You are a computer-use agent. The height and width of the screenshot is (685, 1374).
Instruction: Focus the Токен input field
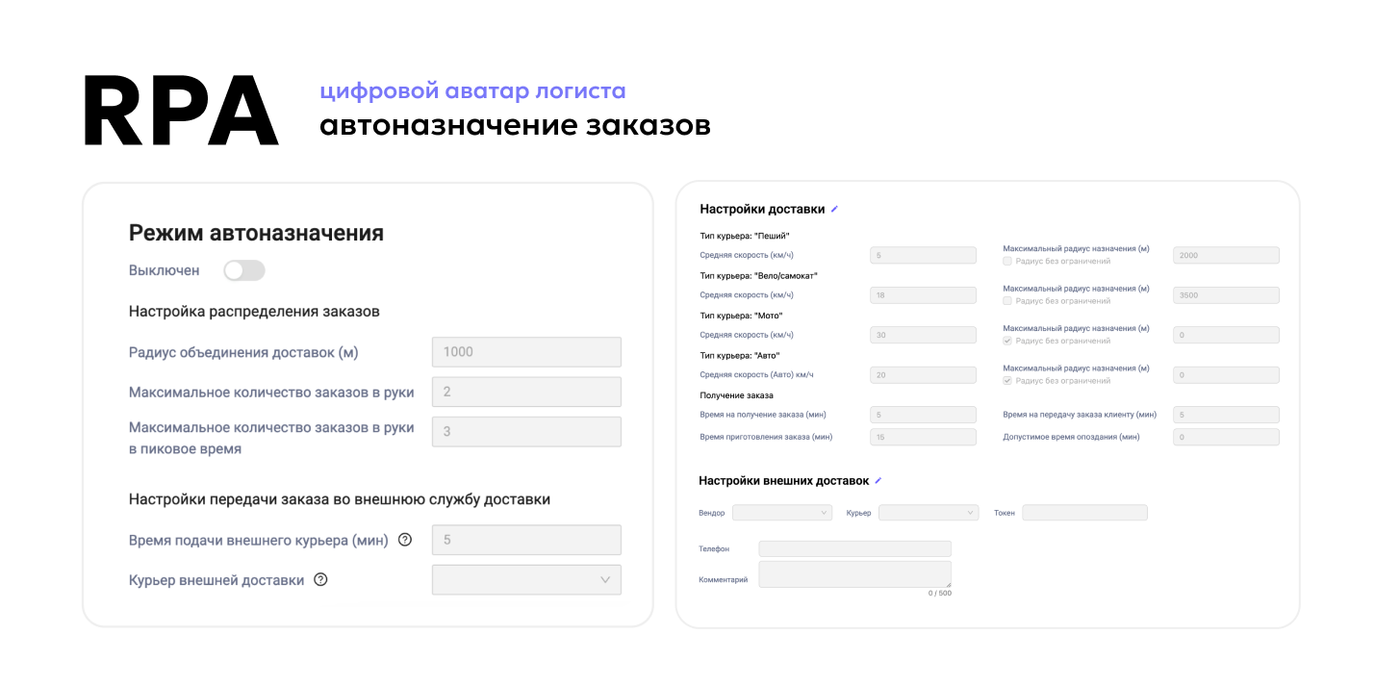pyautogui.click(x=1084, y=513)
